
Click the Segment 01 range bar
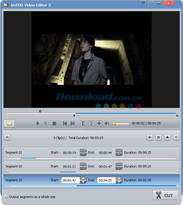[93, 158]
